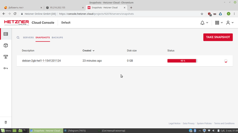Open the Системный монитор taskbar window

pyautogui.click(x=112, y=131)
